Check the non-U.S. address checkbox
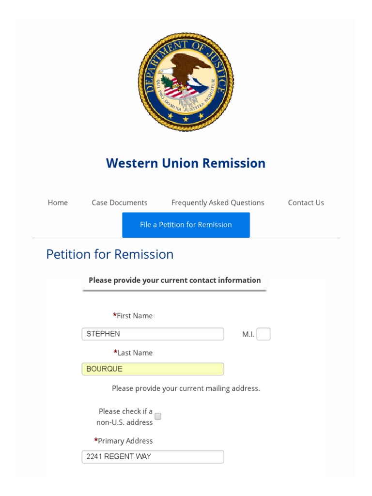 [158, 416]
